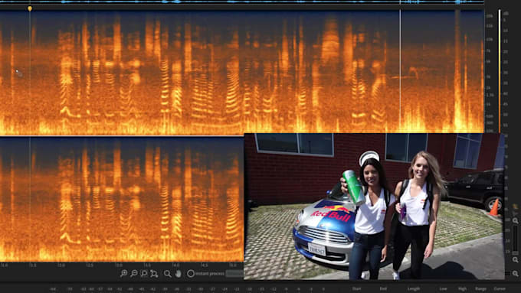Click the time ruler below the spectrogram
This screenshot has height=293, width=521.
tap(122, 265)
